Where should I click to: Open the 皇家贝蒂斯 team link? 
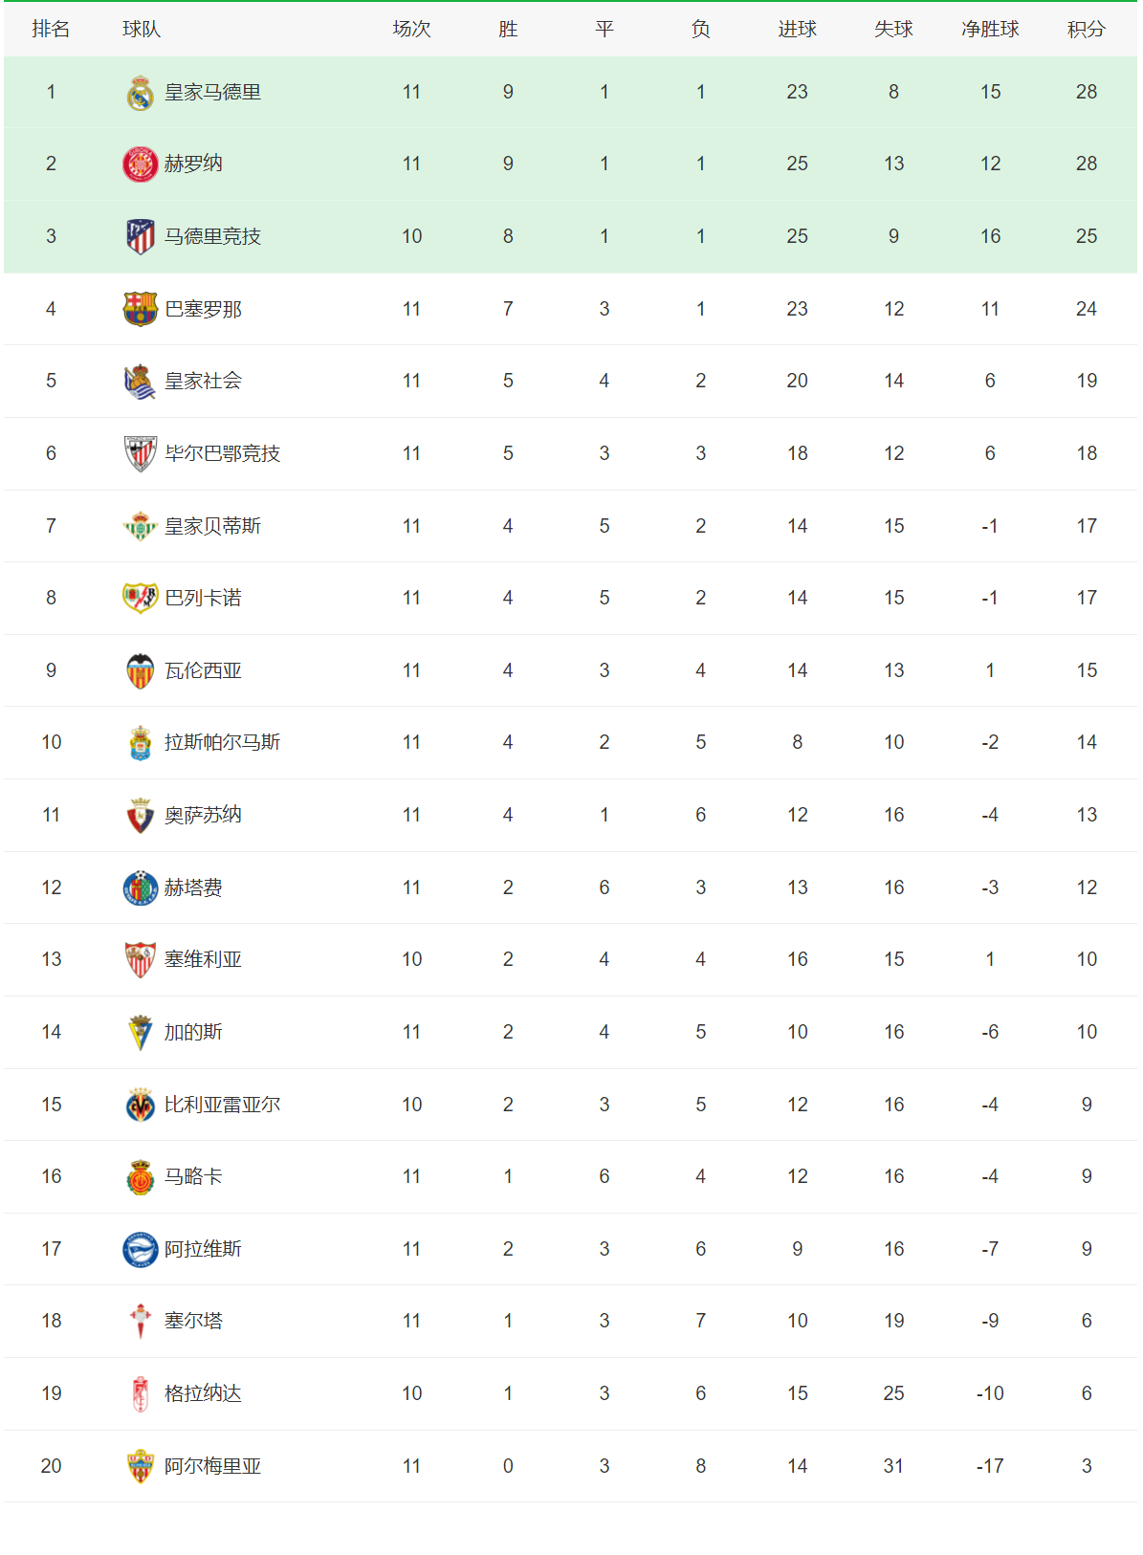pyautogui.click(x=212, y=526)
